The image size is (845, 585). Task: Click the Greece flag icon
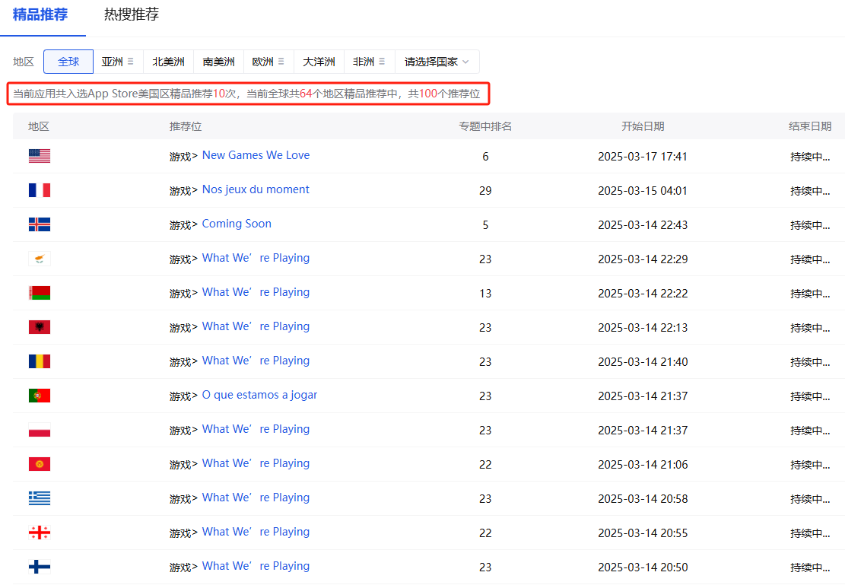(39, 498)
